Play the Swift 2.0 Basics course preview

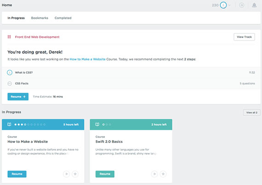click(x=154, y=174)
